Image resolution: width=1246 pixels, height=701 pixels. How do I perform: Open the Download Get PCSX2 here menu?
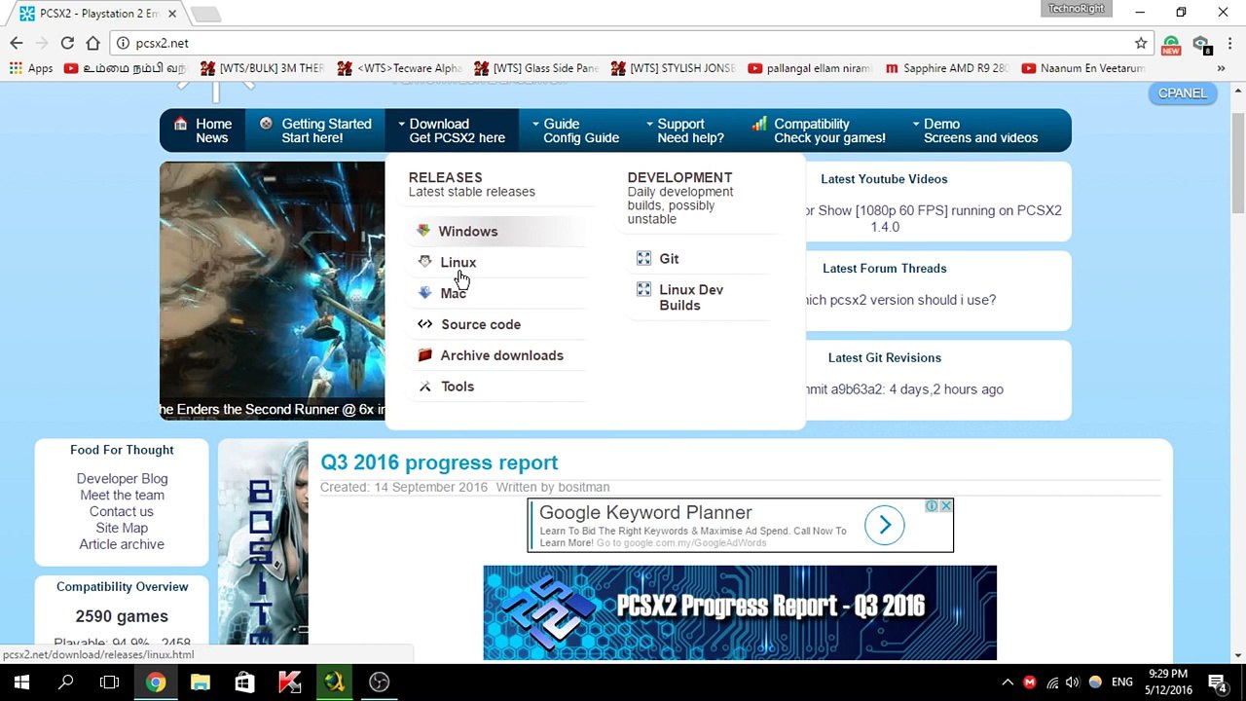pos(452,130)
